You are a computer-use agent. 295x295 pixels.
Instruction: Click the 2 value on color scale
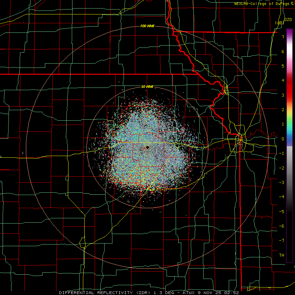(283, 110)
